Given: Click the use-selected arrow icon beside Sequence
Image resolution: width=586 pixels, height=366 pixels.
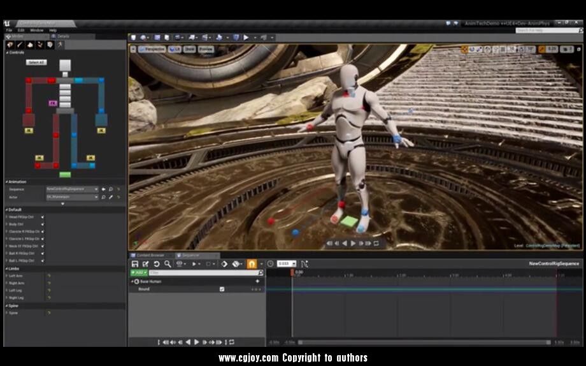Looking at the screenshot, I should pos(104,189).
